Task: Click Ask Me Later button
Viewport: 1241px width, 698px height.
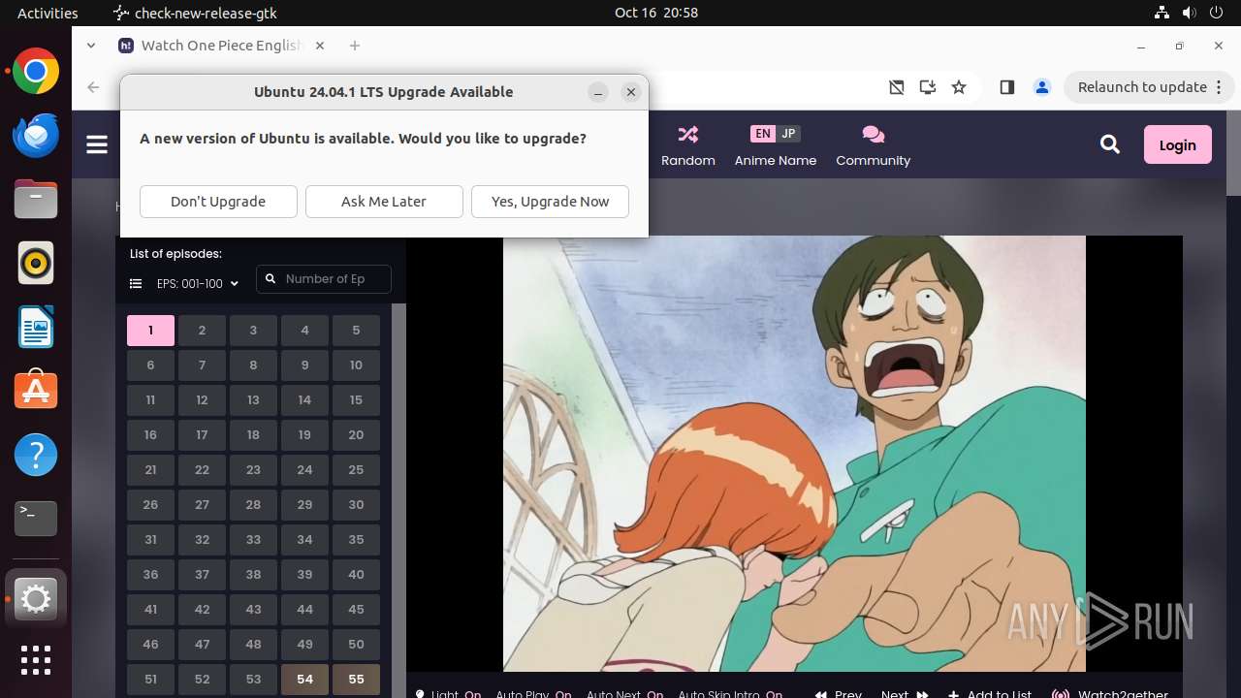Action: pos(384,202)
